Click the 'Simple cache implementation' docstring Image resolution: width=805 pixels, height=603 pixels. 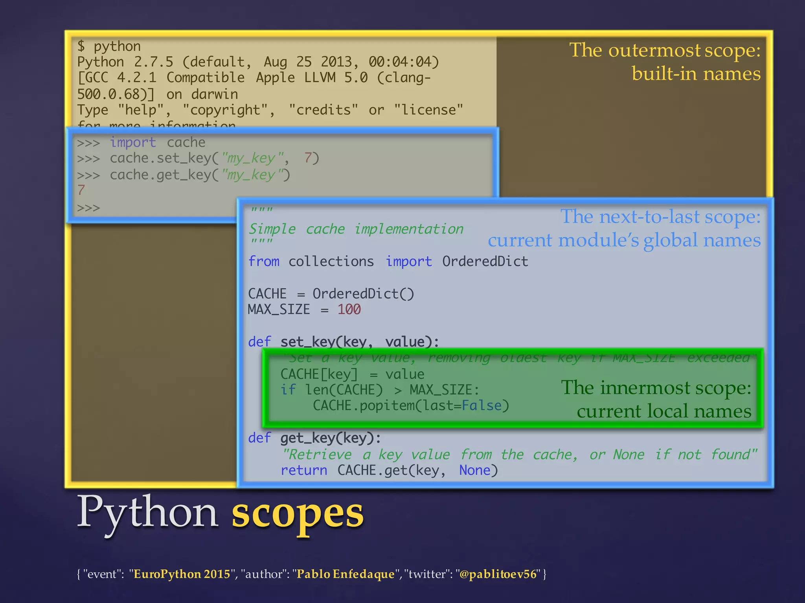356,229
